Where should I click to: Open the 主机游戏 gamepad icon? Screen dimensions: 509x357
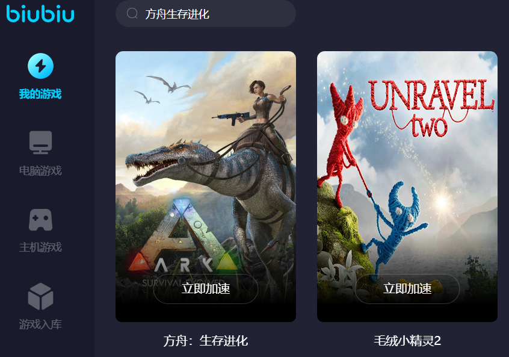[40, 220]
